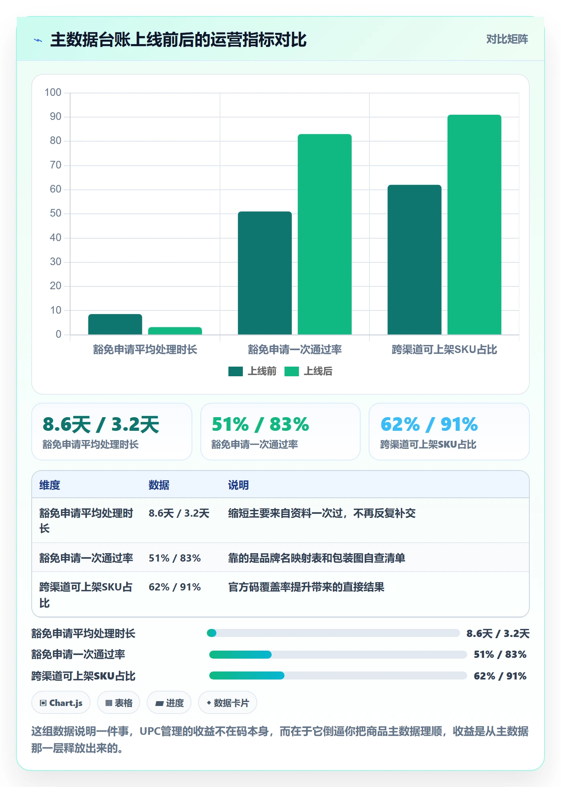Click the 豁免申请一次通过率 progress bar
The width and height of the screenshot is (561, 787).
(x=338, y=655)
